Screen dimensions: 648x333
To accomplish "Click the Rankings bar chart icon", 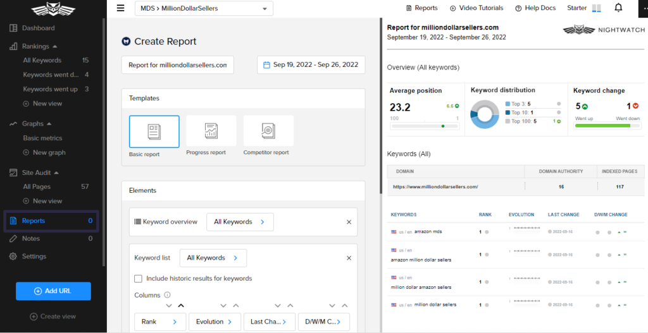I will pos(13,46).
